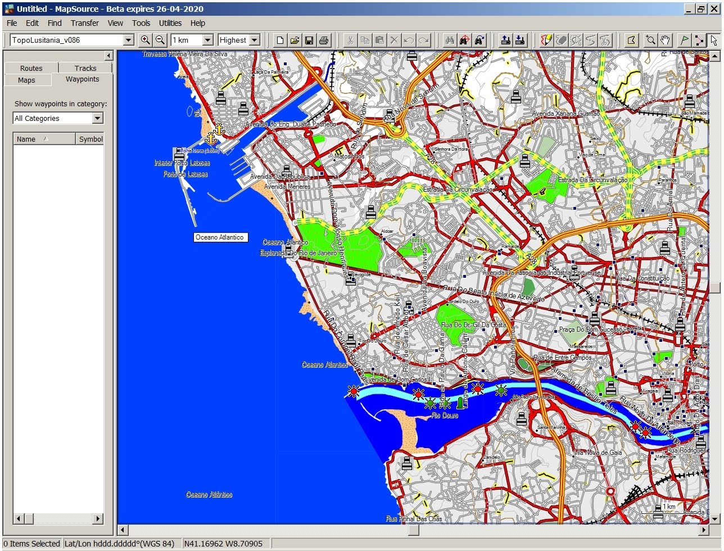Select the Zoom tool magnifier
The width and height of the screenshot is (724, 551).
650,40
